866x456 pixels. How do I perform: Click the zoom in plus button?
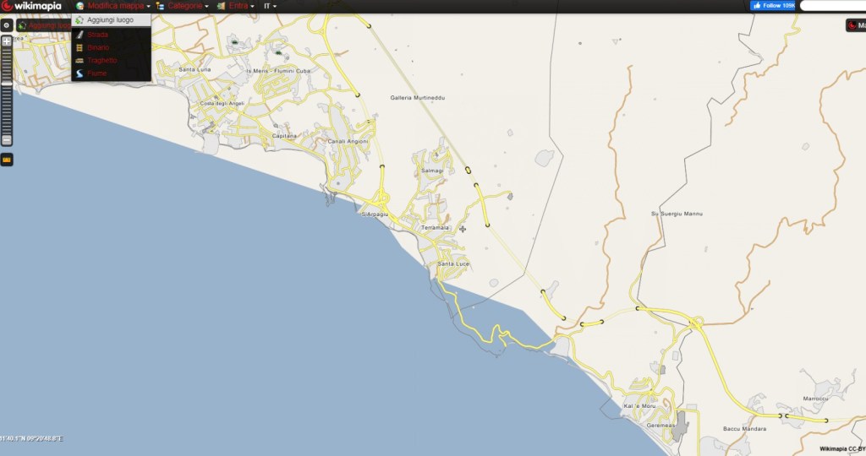[7, 41]
